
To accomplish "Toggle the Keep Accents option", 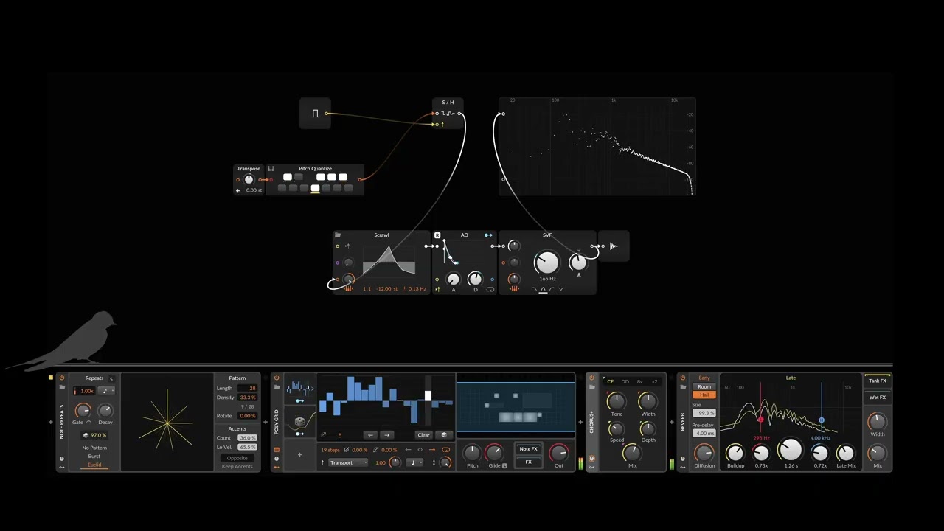I will (237, 466).
